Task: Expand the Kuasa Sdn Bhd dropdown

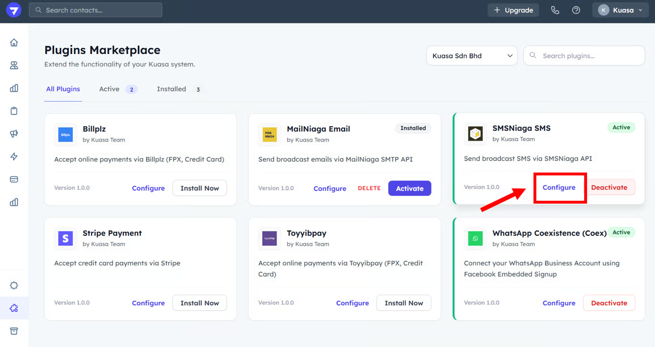Action: pyautogui.click(x=471, y=56)
